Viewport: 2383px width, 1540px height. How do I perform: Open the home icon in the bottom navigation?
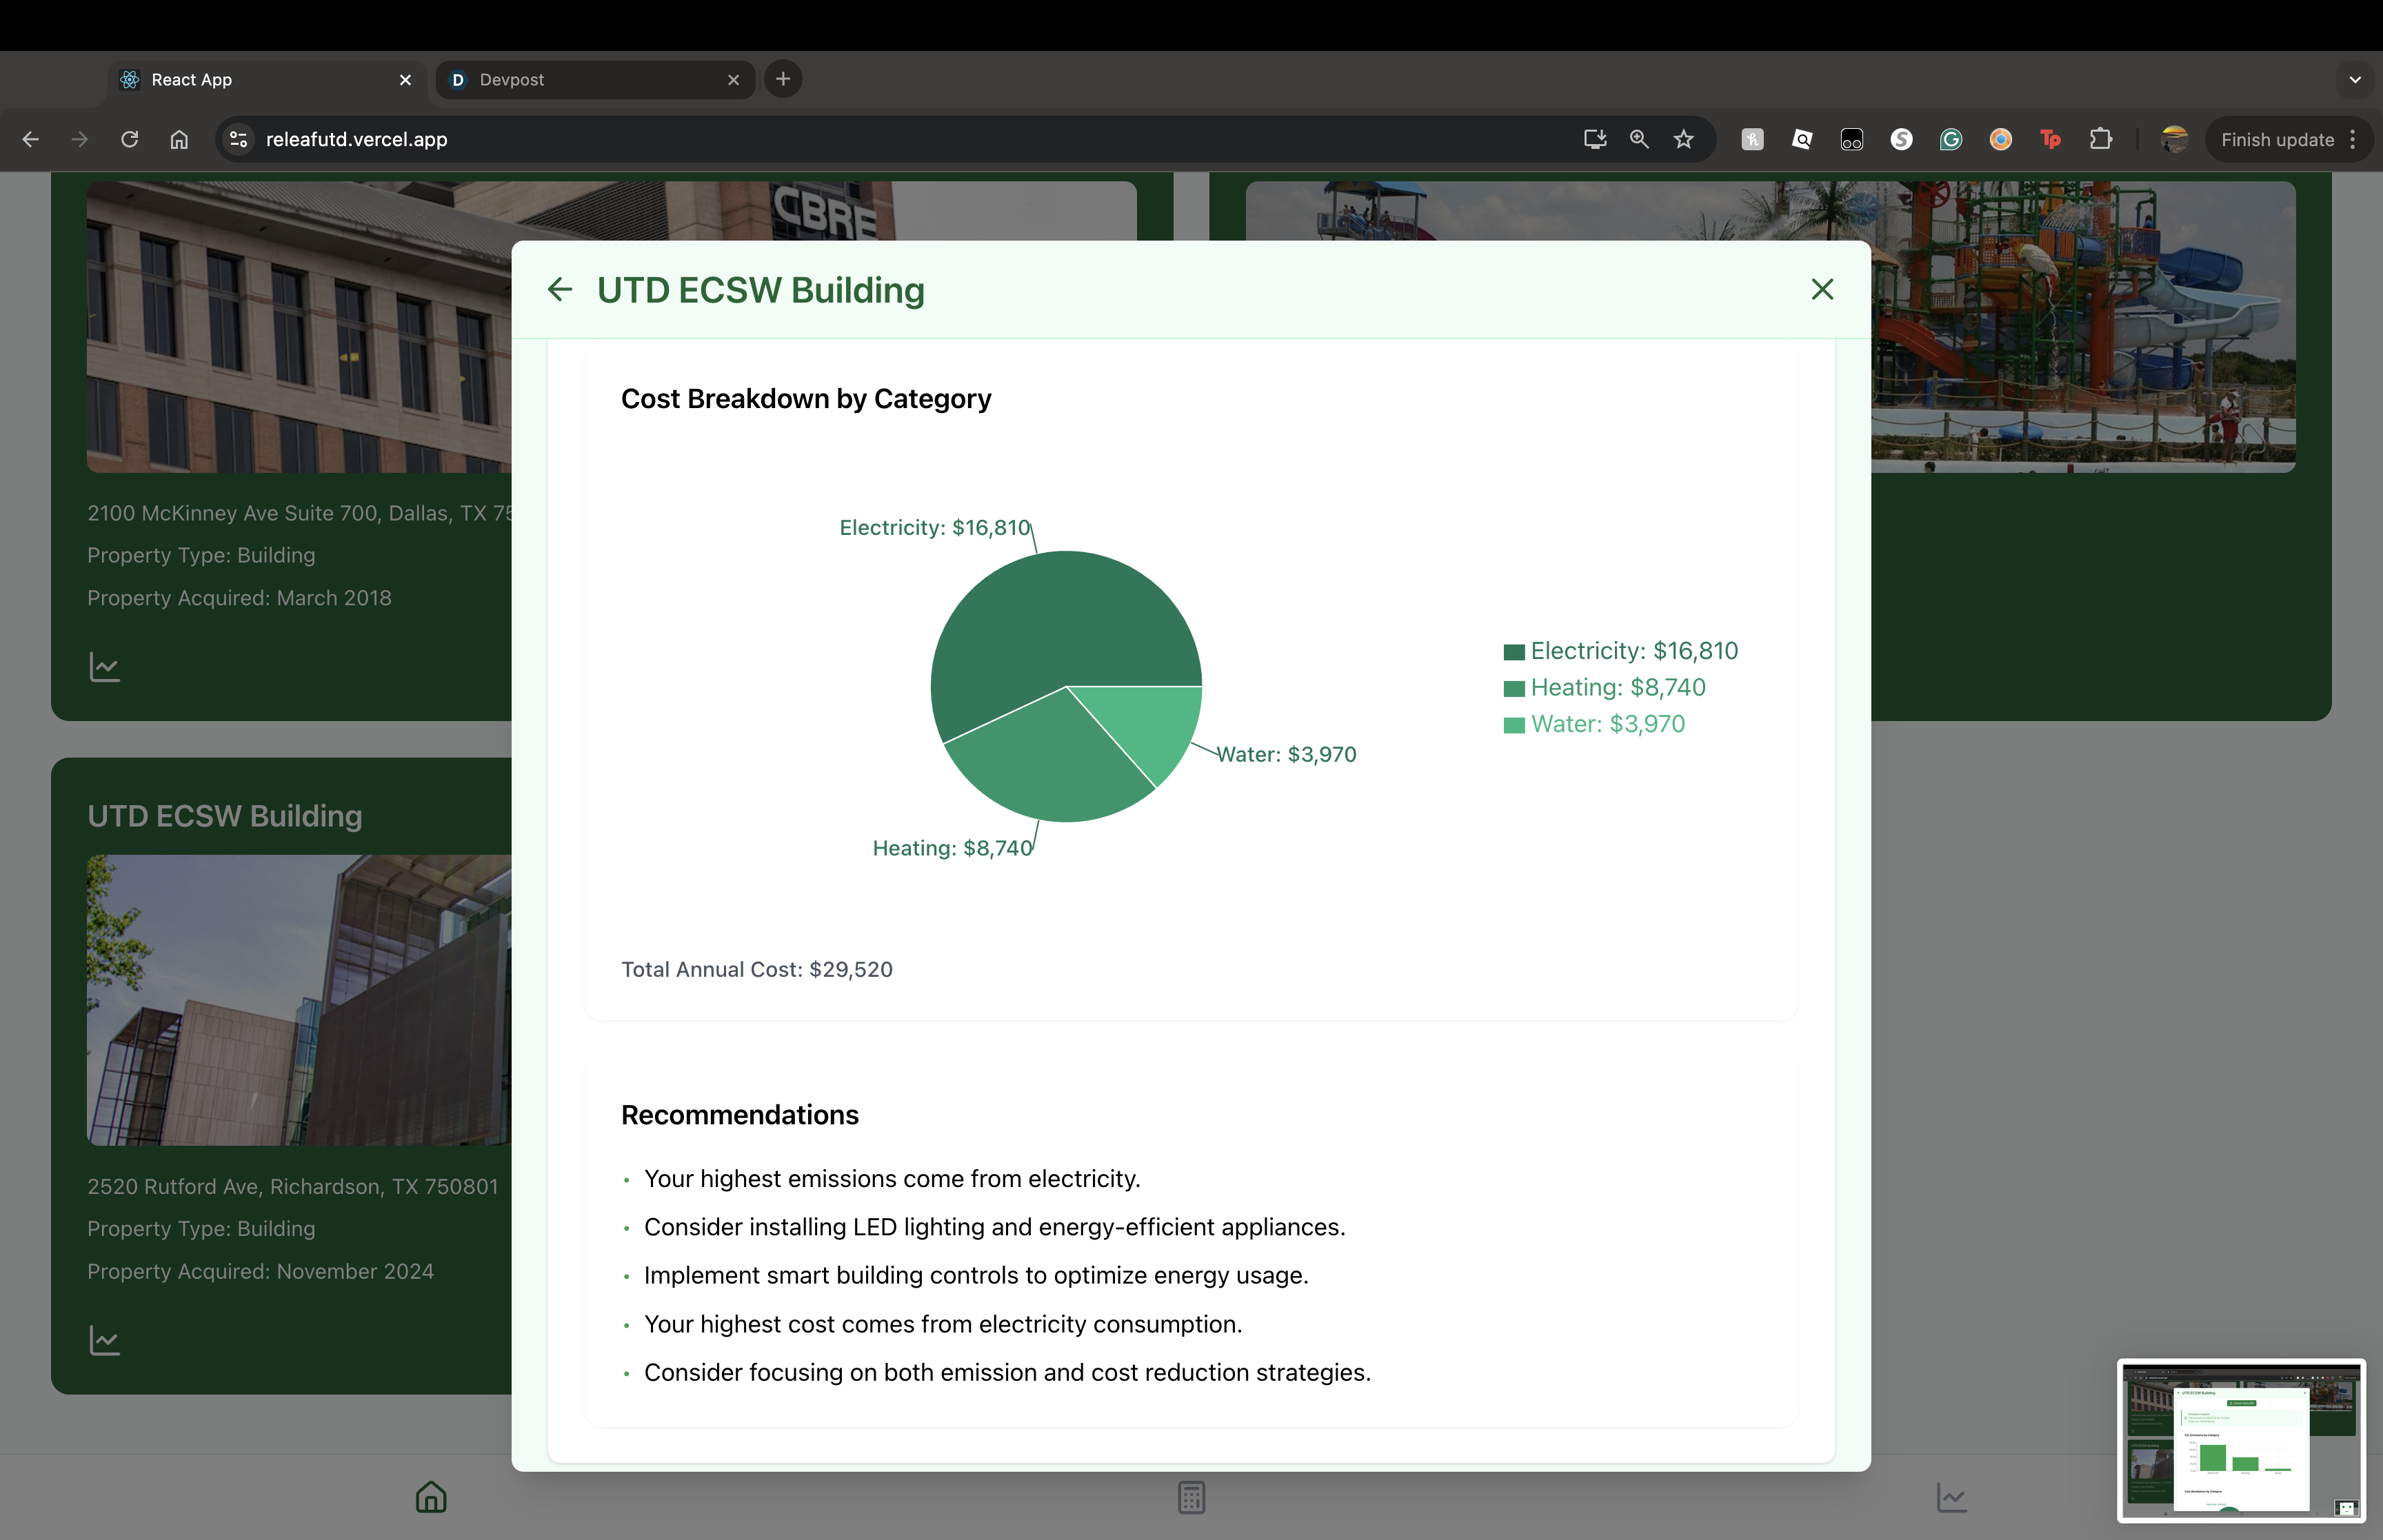431,1497
